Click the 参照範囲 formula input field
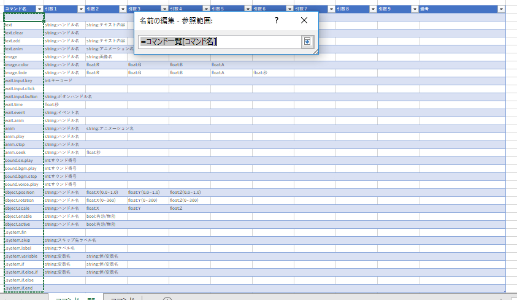The image size is (517, 300). click(220, 42)
